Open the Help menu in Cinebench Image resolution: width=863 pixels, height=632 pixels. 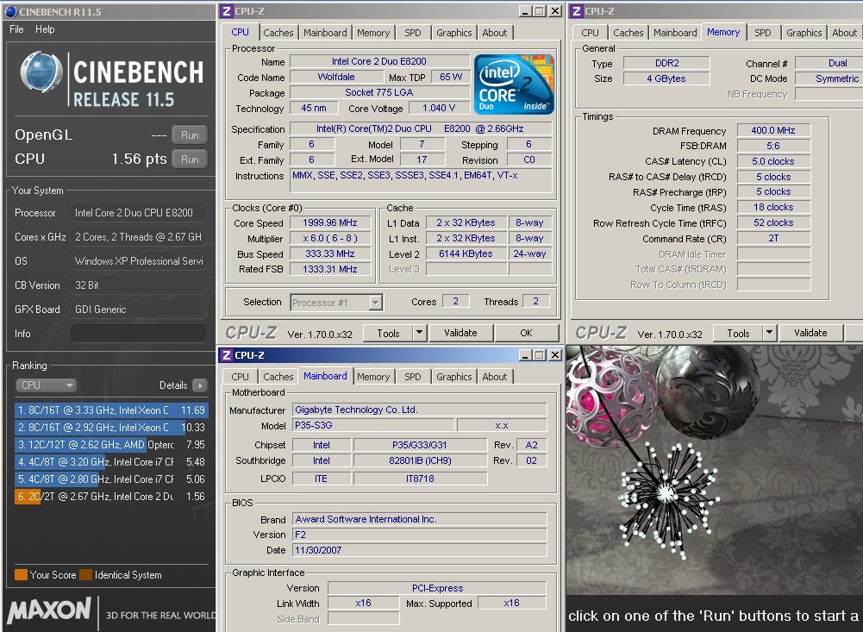point(45,29)
